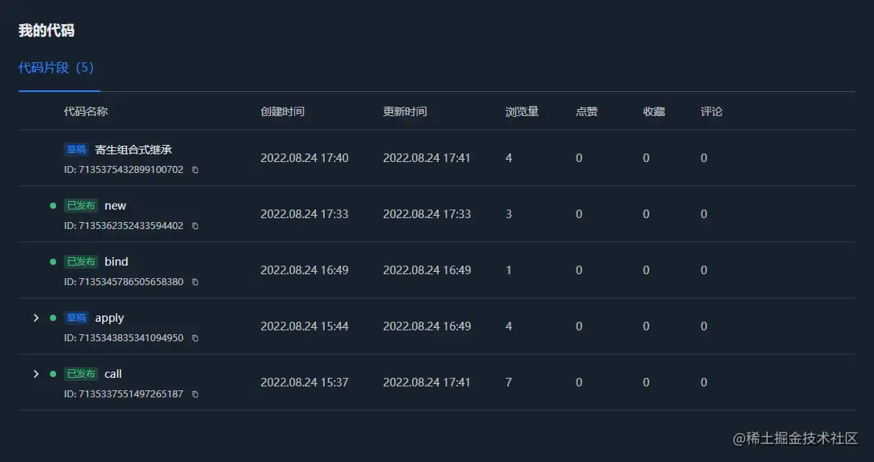This screenshot has height=462, width=874.
Task: Expand the call snippet row
Action: [x=36, y=373]
